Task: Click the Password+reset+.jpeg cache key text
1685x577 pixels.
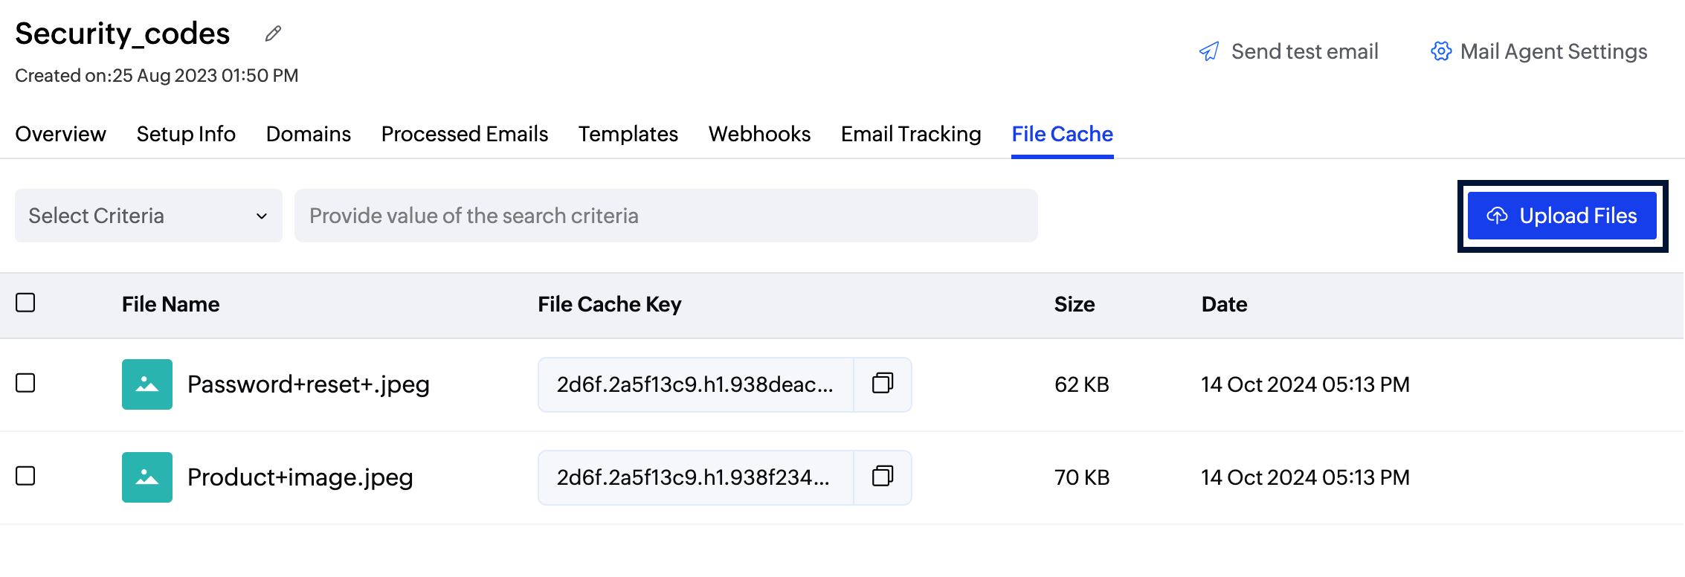Action: [x=695, y=384]
